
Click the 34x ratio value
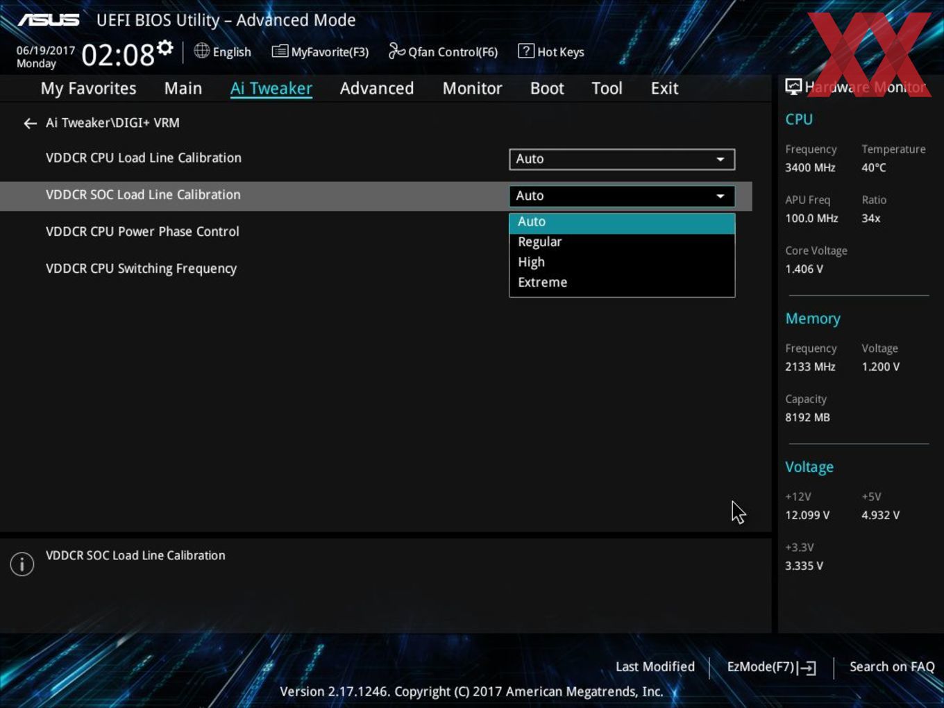(x=871, y=218)
